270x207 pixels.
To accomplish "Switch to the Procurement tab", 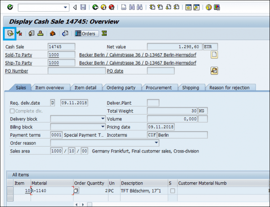I will click(x=159, y=87).
